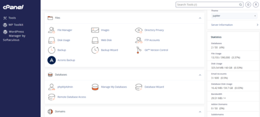Click the Domains section title
The image size is (260, 117).
(x=60, y=112)
